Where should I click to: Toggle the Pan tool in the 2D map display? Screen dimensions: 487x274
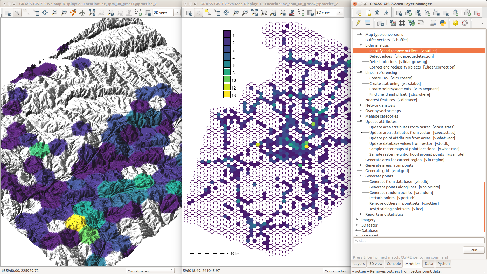pyautogui.click(x=226, y=13)
